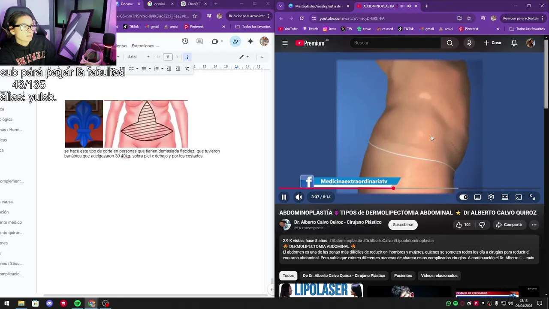
Task: Open Spotify from the Windows taskbar
Action: point(78,303)
